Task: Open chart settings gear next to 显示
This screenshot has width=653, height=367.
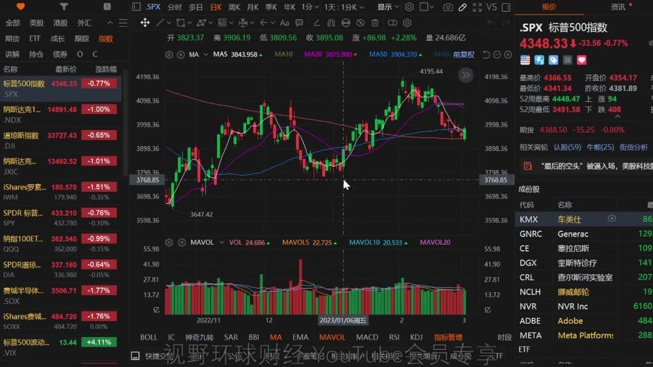Action: click(x=409, y=7)
